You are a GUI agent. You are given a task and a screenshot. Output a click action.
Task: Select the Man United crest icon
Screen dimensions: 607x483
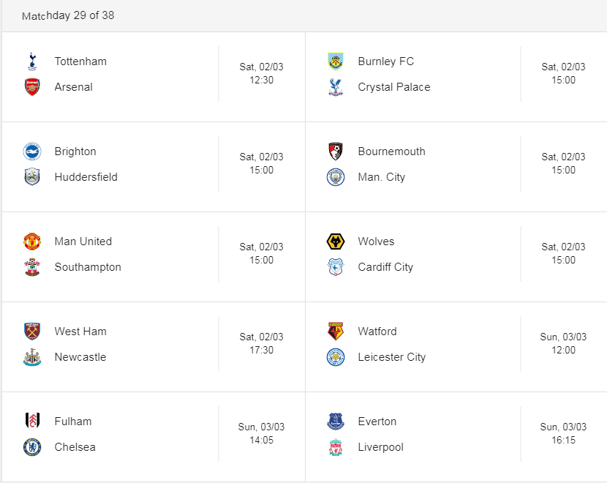[x=32, y=241]
